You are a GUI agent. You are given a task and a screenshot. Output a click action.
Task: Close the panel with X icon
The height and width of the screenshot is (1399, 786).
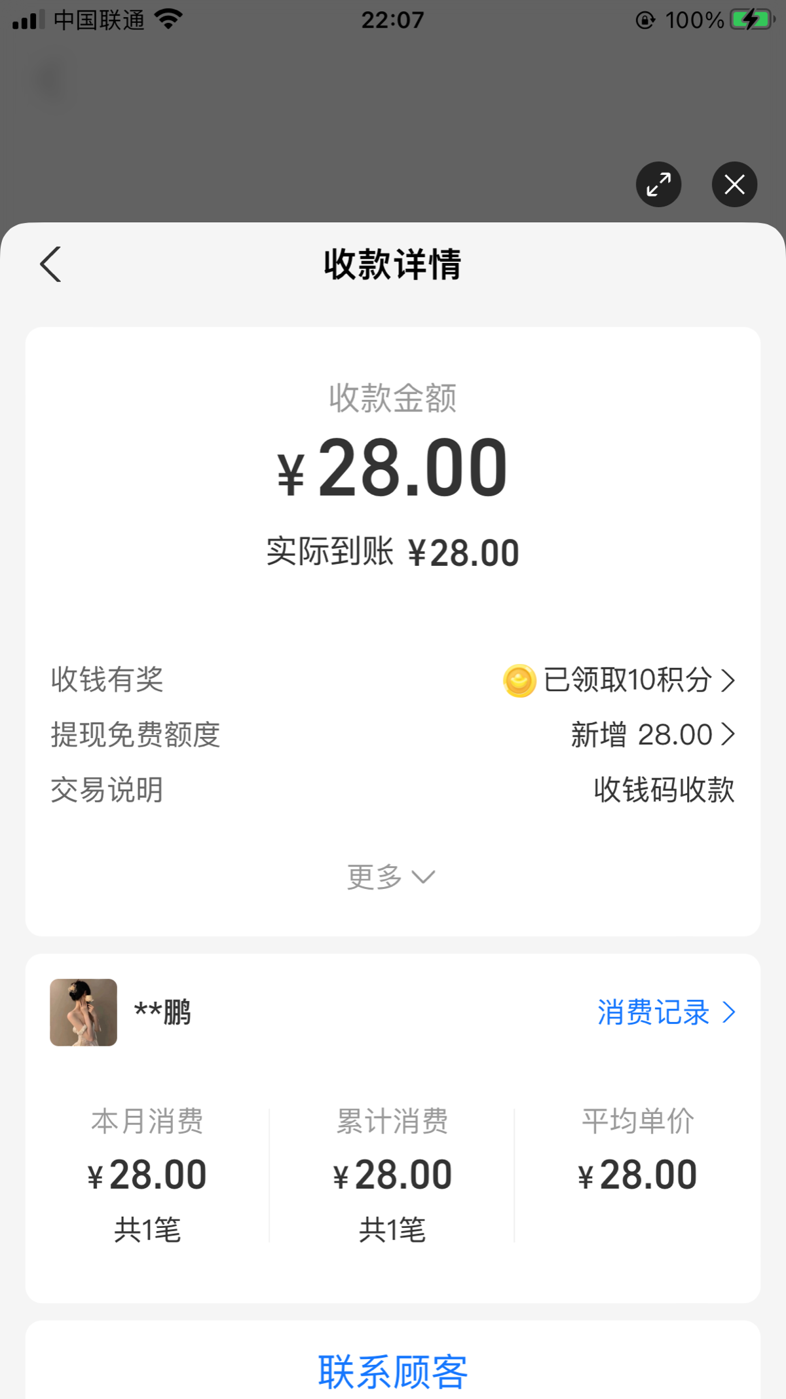tap(734, 184)
